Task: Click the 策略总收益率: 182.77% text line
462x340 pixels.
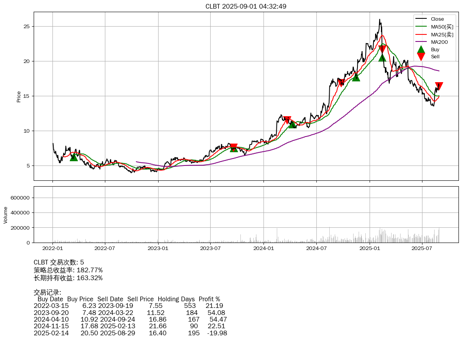Action: (x=68, y=270)
